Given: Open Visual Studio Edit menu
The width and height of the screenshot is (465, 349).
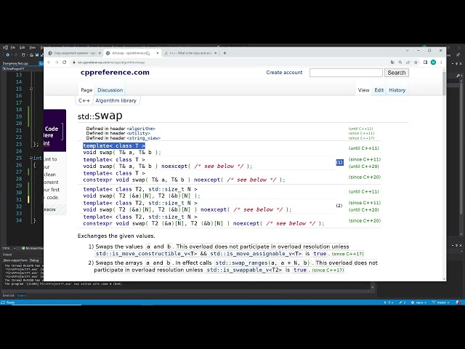Looking at the screenshot, I should 23,47.
